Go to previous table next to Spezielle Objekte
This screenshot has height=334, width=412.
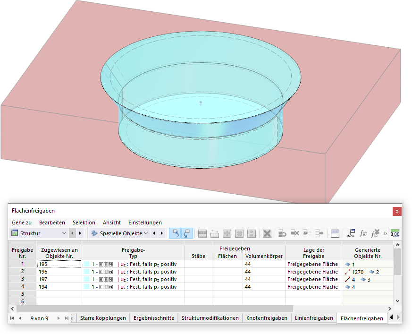(154, 233)
